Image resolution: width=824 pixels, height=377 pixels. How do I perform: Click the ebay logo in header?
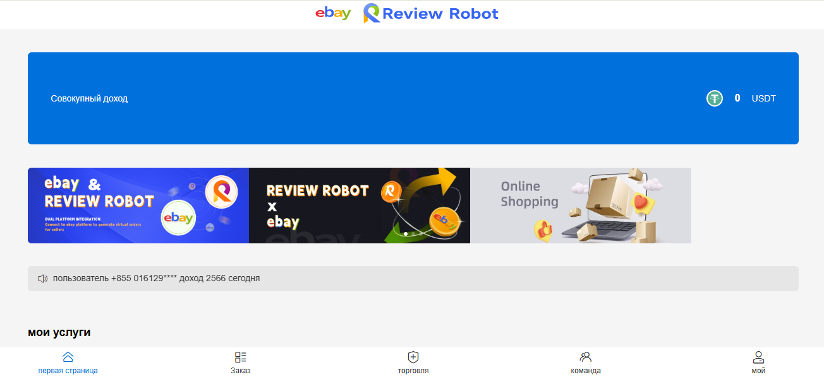[333, 13]
